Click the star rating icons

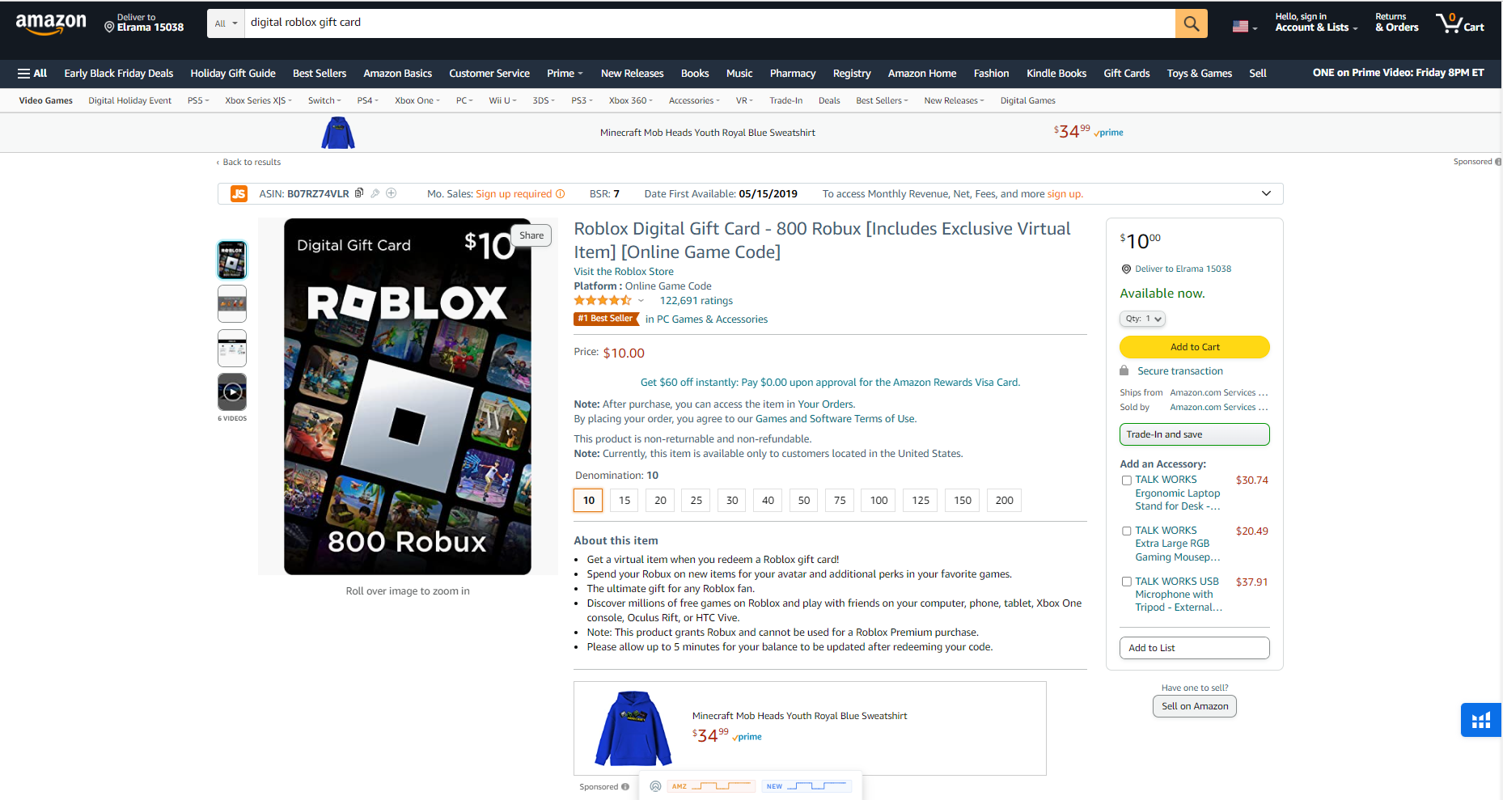click(x=603, y=300)
